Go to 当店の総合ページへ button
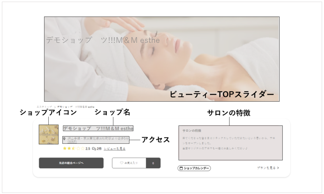 click(71, 163)
